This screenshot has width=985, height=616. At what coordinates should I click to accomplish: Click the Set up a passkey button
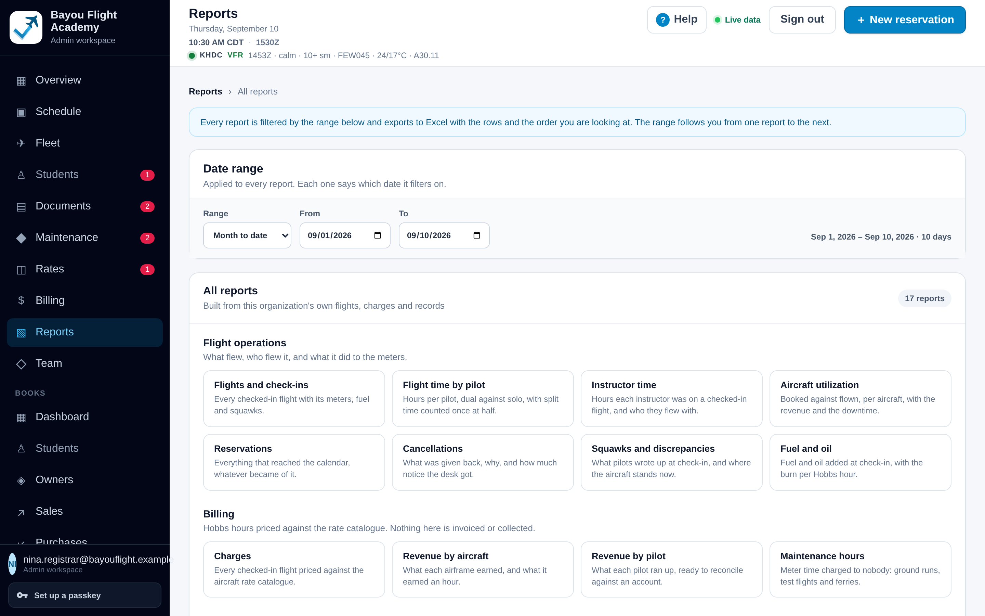pyautogui.click(x=85, y=595)
